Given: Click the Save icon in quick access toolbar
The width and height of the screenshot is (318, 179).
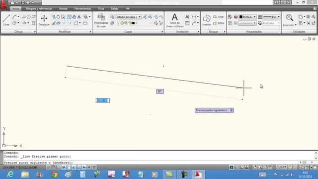Looking at the screenshot, I should 23,2.
